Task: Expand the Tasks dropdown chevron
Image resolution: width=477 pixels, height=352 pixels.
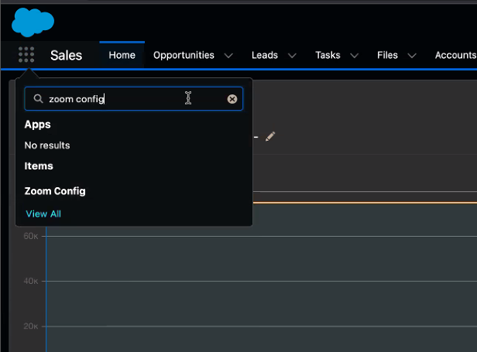Action: (355, 56)
